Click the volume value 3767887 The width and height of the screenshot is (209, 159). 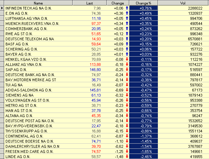195,146
